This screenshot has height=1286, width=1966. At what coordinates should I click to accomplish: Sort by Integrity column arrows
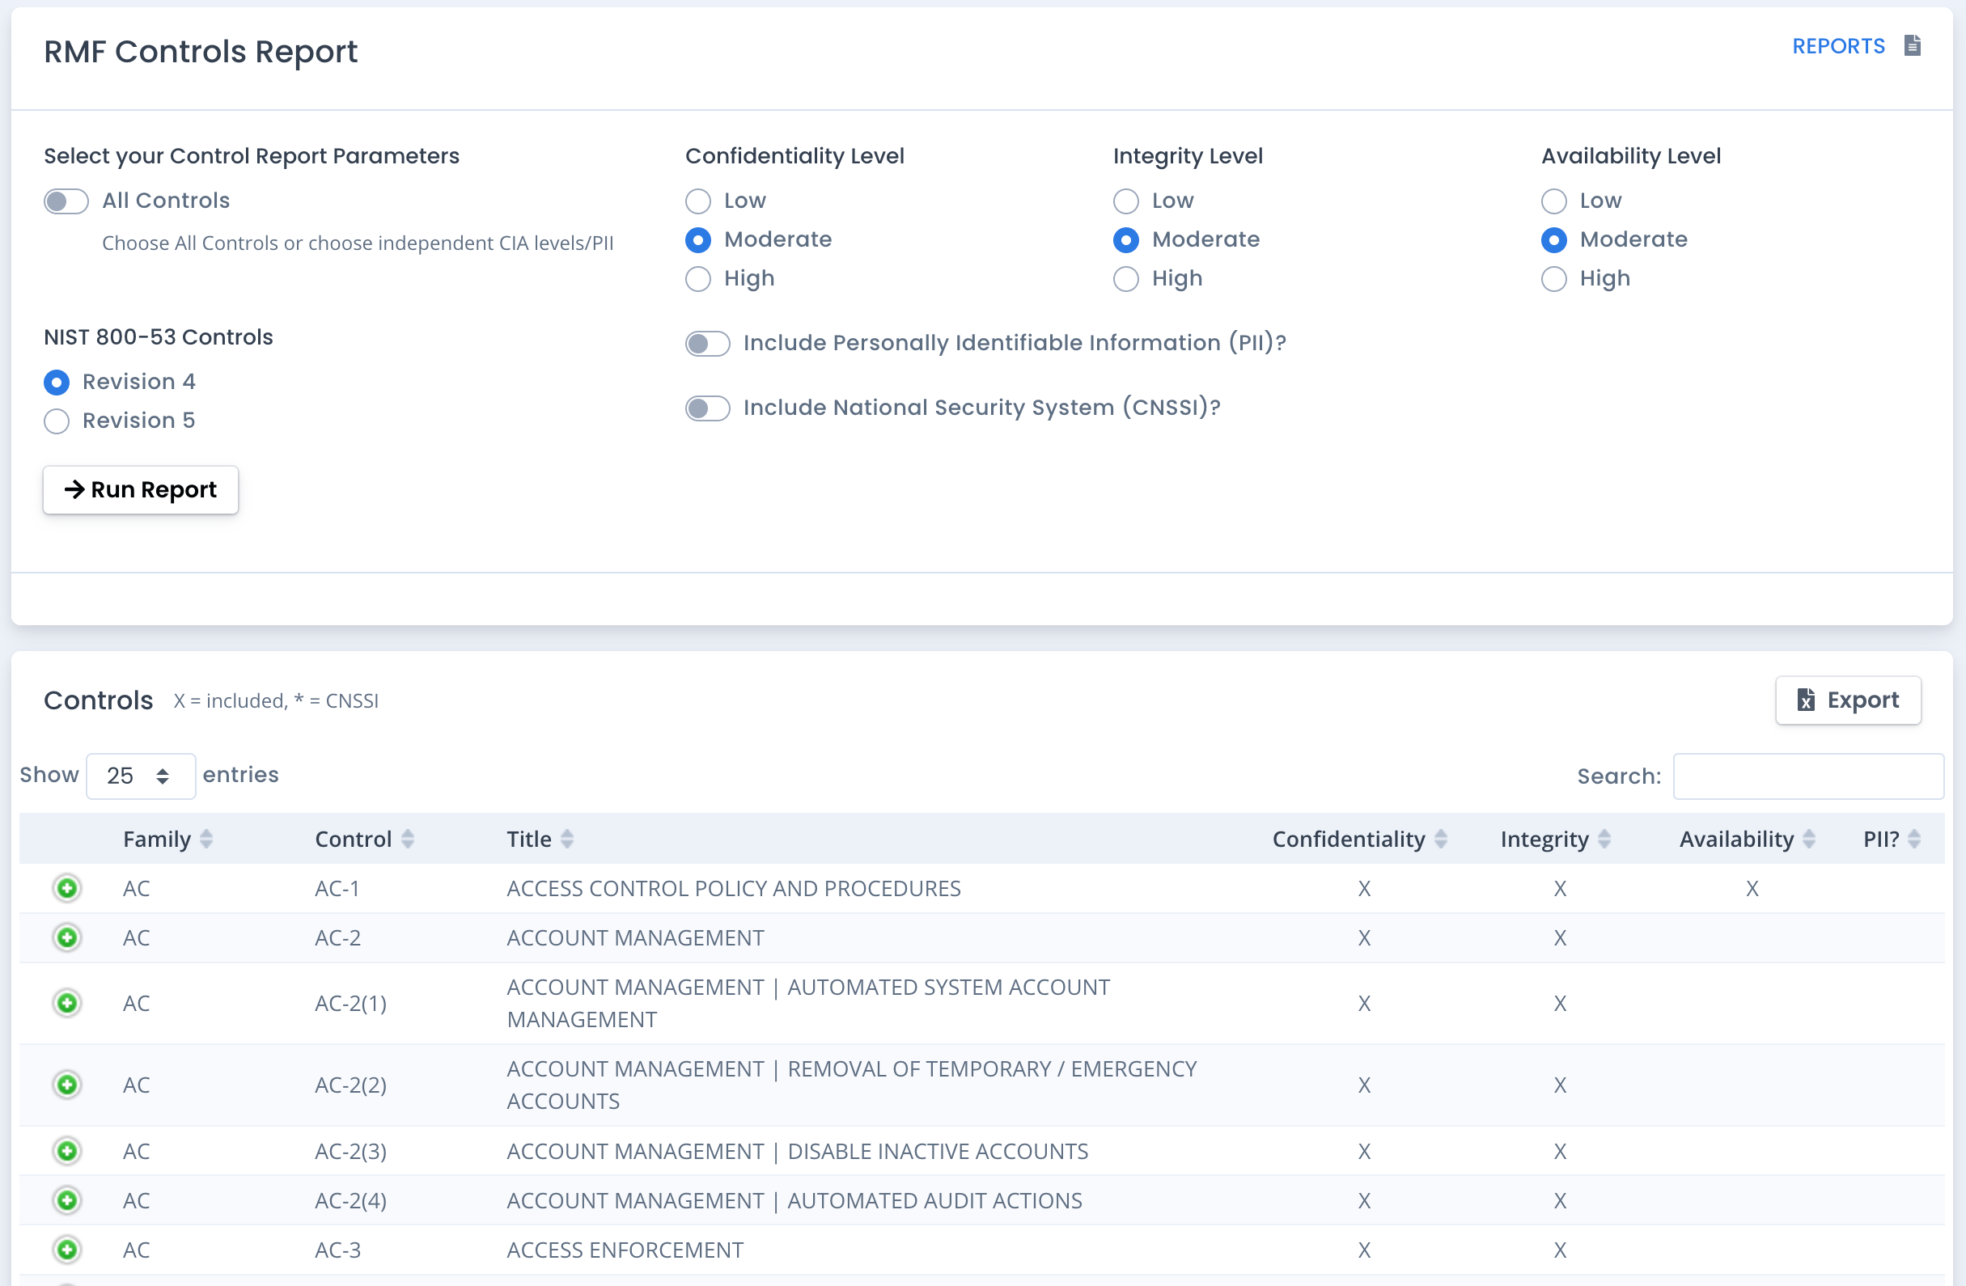point(1604,840)
